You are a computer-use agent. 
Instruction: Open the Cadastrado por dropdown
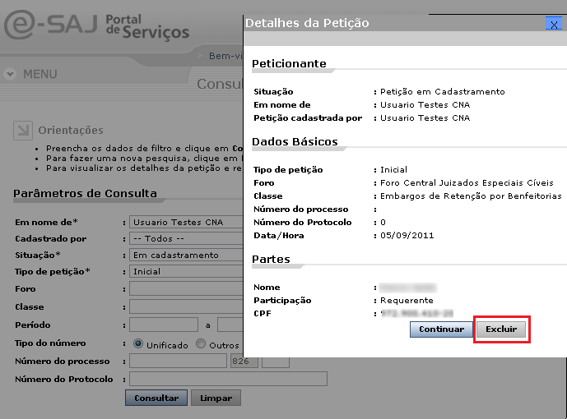point(186,239)
